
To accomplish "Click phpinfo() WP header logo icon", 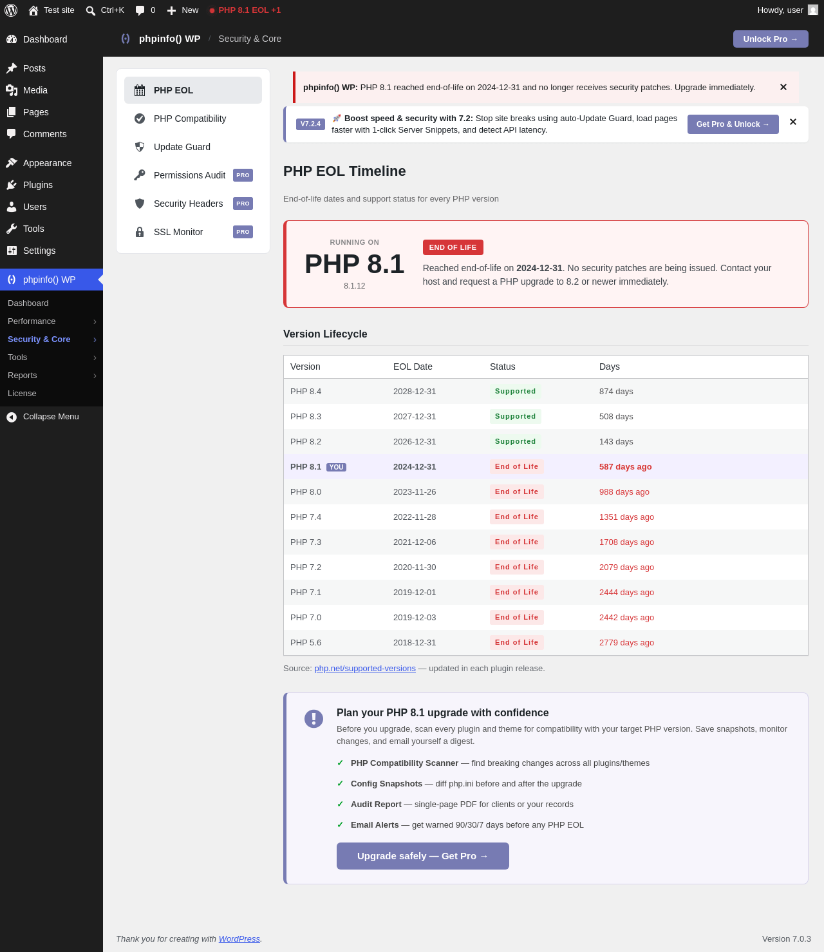I will [x=126, y=39].
